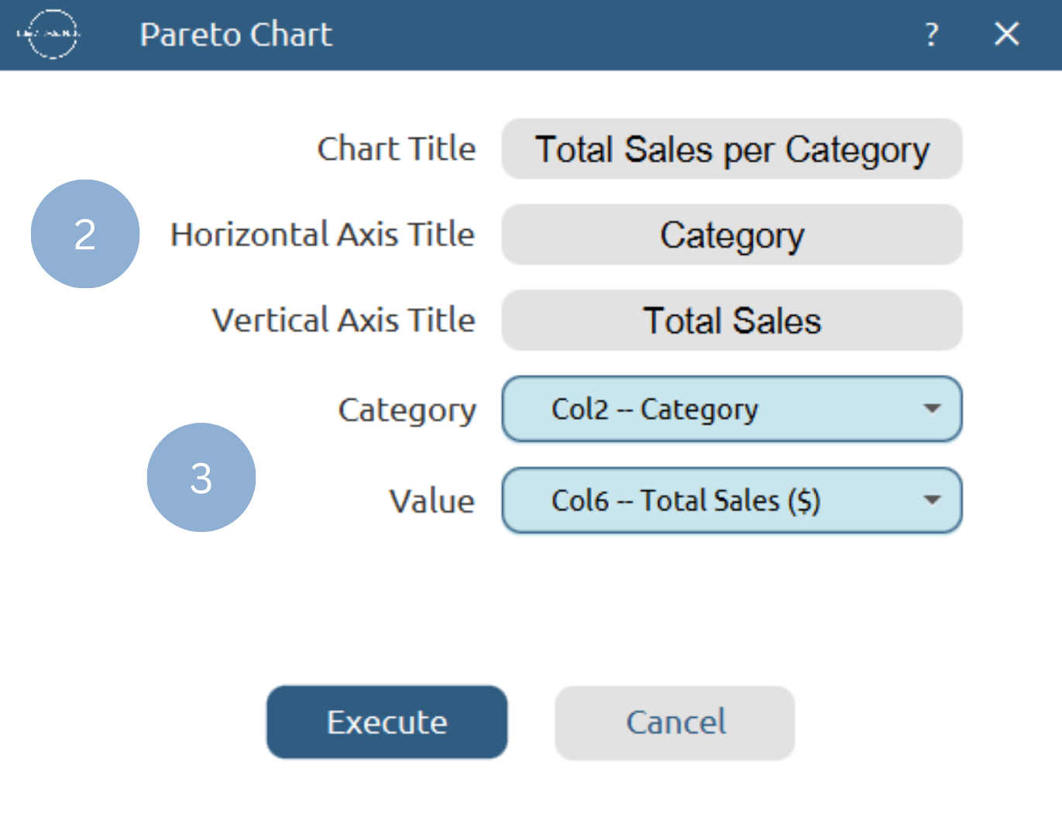Select the field containing Category axis text
This screenshot has width=1062, height=820.
click(x=731, y=235)
